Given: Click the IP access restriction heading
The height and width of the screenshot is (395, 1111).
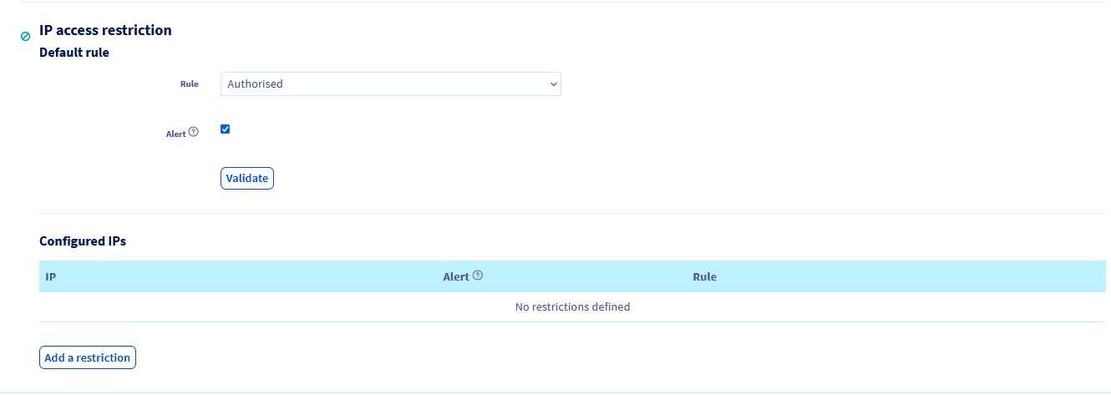Looking at the screenshot, I should pyautogui.click(x=105, y=30).
